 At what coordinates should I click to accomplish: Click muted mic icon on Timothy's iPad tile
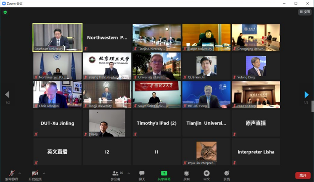tap(135, 134)
